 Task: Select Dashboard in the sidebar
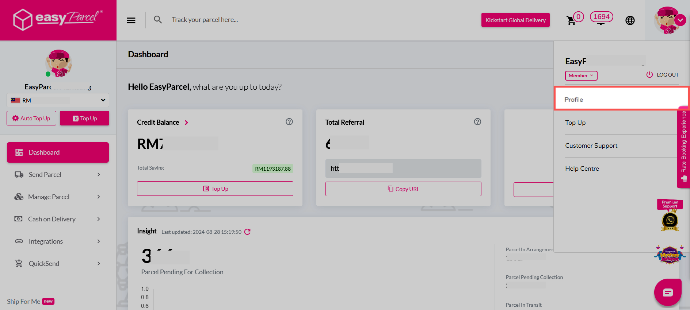point(58,152)
